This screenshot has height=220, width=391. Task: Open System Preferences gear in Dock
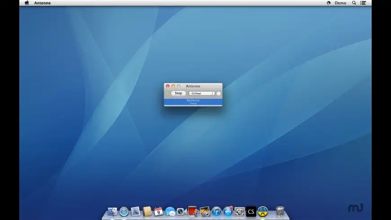point(240,211)
